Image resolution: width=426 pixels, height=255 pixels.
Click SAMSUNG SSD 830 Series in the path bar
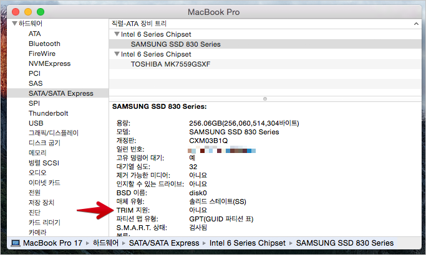click(x=345, y=243)
